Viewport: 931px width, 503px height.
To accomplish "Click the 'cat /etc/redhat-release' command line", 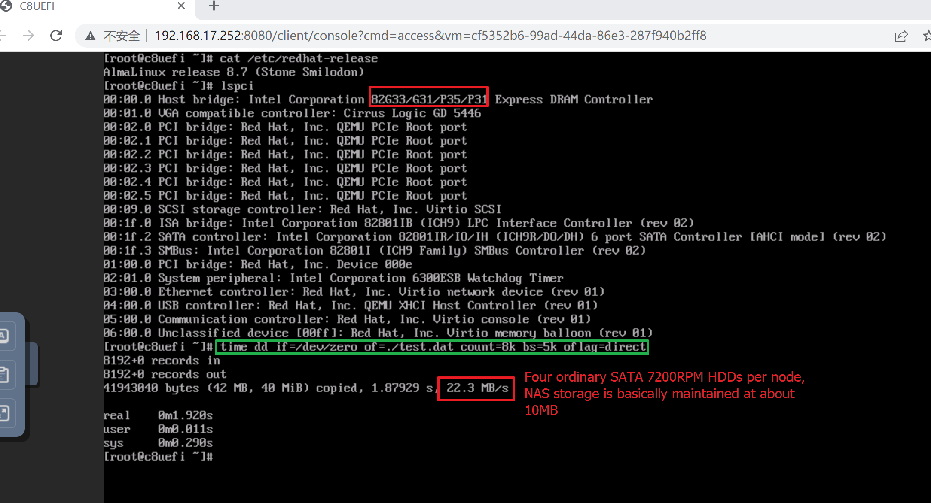I will coord(241,58).
